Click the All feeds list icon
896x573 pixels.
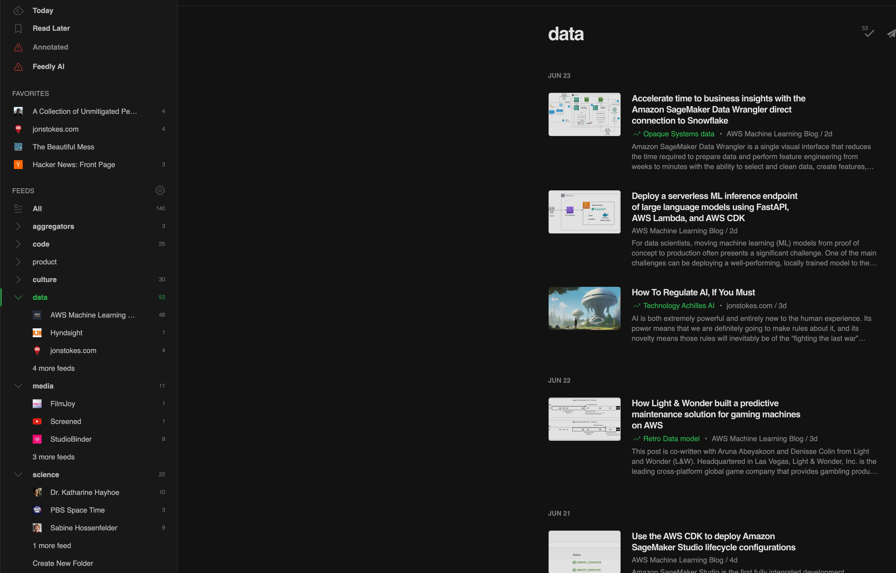click(x=18, y=208)
